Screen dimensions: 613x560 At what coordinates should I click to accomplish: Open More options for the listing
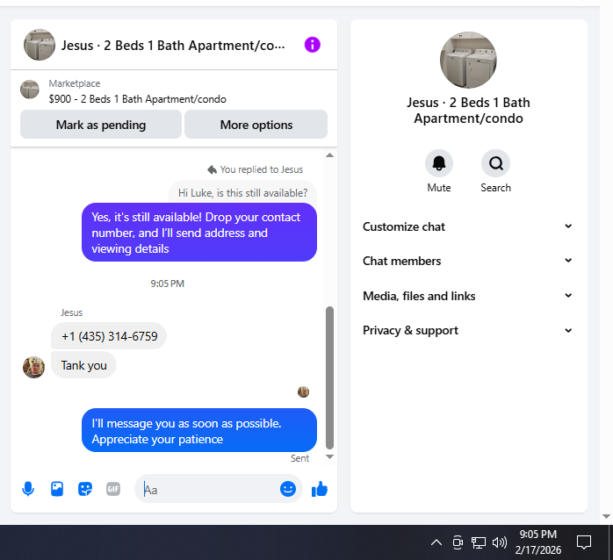point(256,125)
